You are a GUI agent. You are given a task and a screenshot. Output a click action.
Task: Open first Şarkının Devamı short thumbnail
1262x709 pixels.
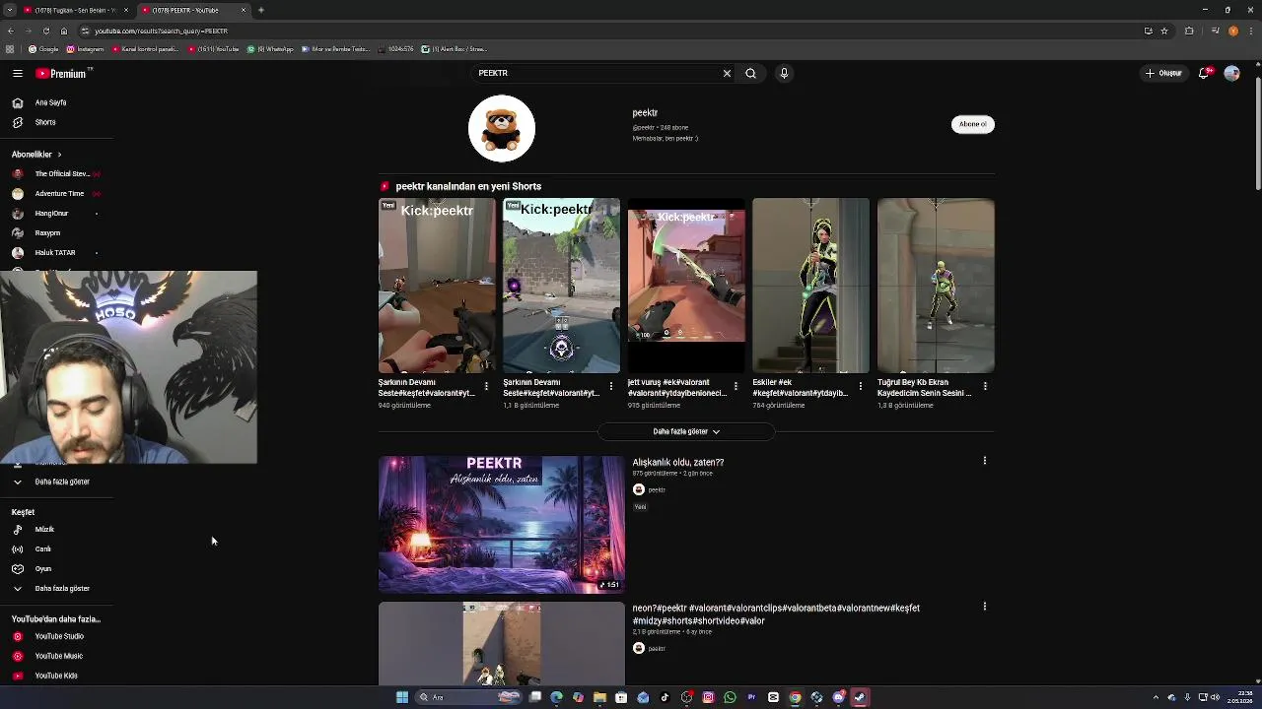pos(437,286)
